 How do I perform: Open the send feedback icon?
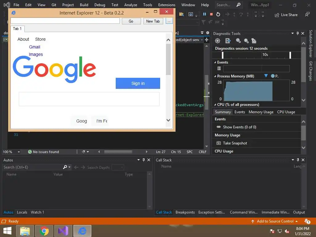point(307,14)
